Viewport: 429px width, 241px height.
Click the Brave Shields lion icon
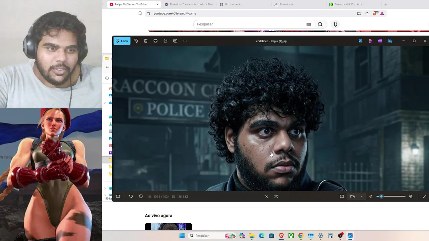[x=375, y=13]
